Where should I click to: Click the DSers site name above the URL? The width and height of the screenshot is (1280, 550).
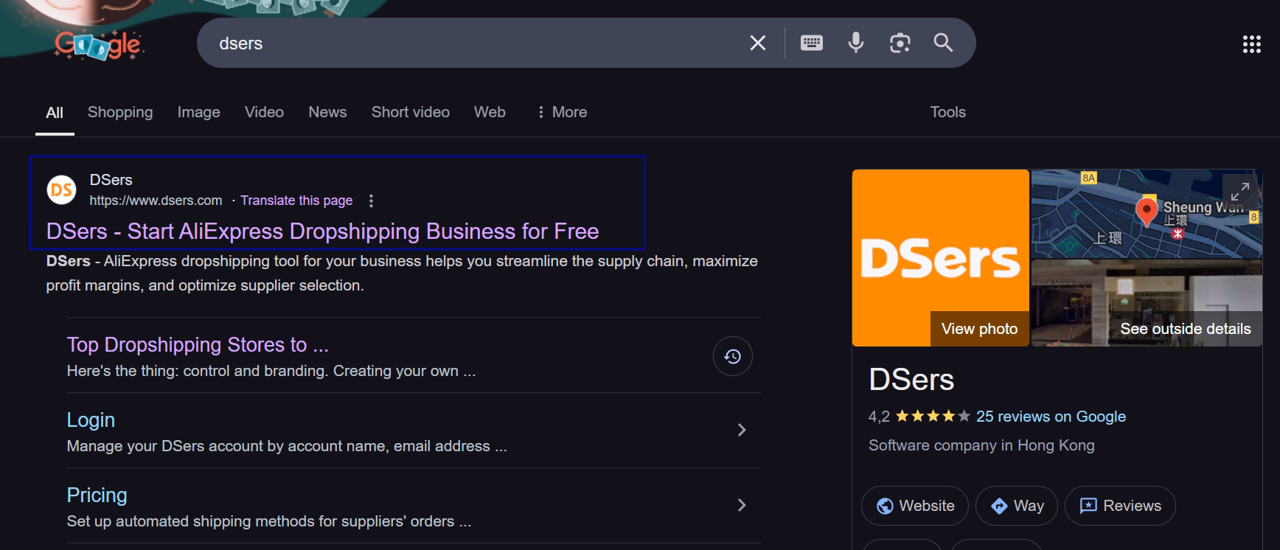click(x=111, y=180)
